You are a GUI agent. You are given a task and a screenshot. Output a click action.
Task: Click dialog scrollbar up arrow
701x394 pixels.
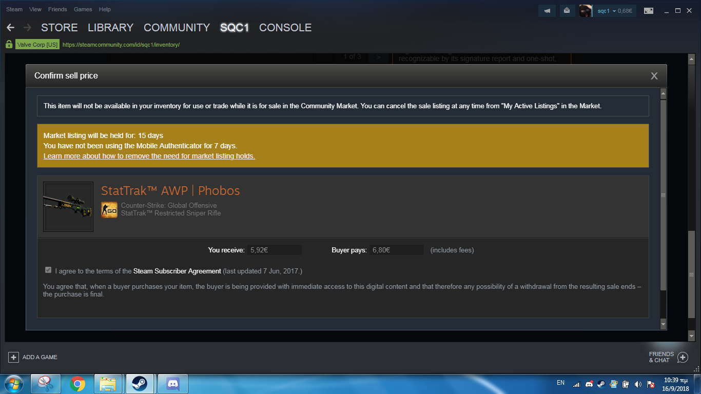pyautogui.click(x=663, y=94)
